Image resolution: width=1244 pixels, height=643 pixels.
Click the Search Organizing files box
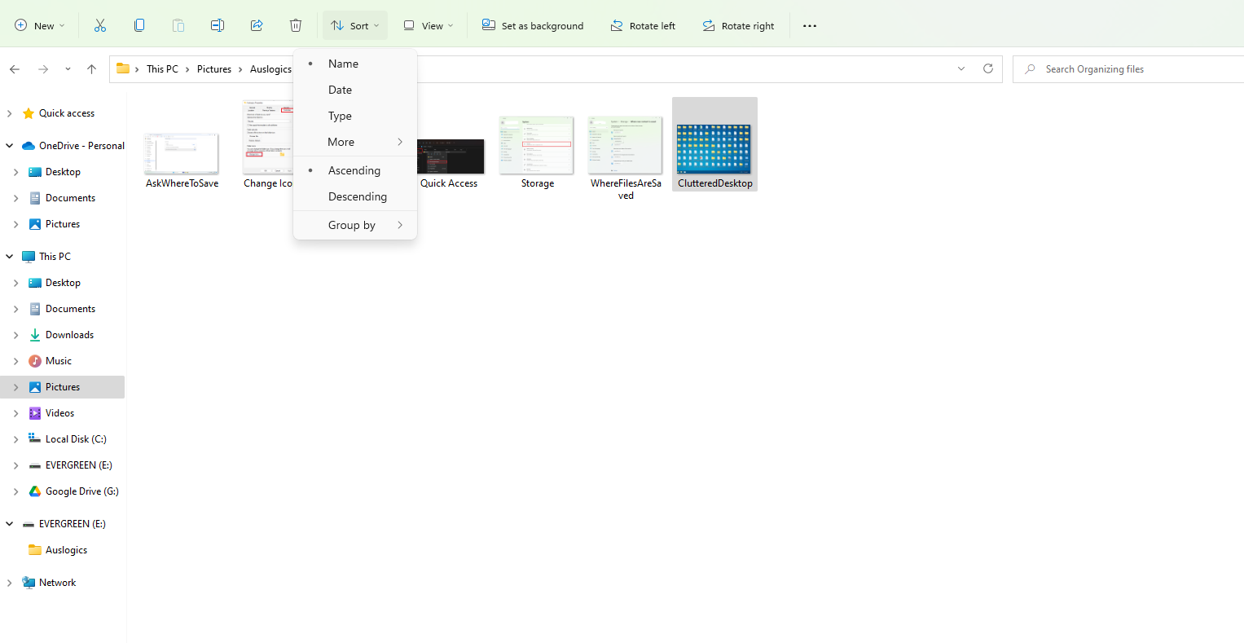1132,69
